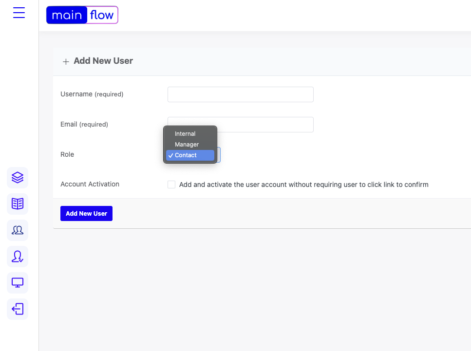Click the logout arrow sidebar icon
The image size is (471, 351).
[18, 309]
